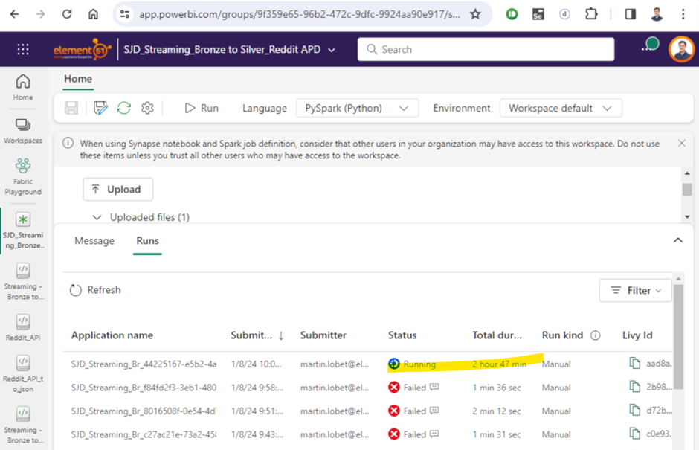
Task: Open Fabric Playground in sidebar
Action: (x=23, y=176)
